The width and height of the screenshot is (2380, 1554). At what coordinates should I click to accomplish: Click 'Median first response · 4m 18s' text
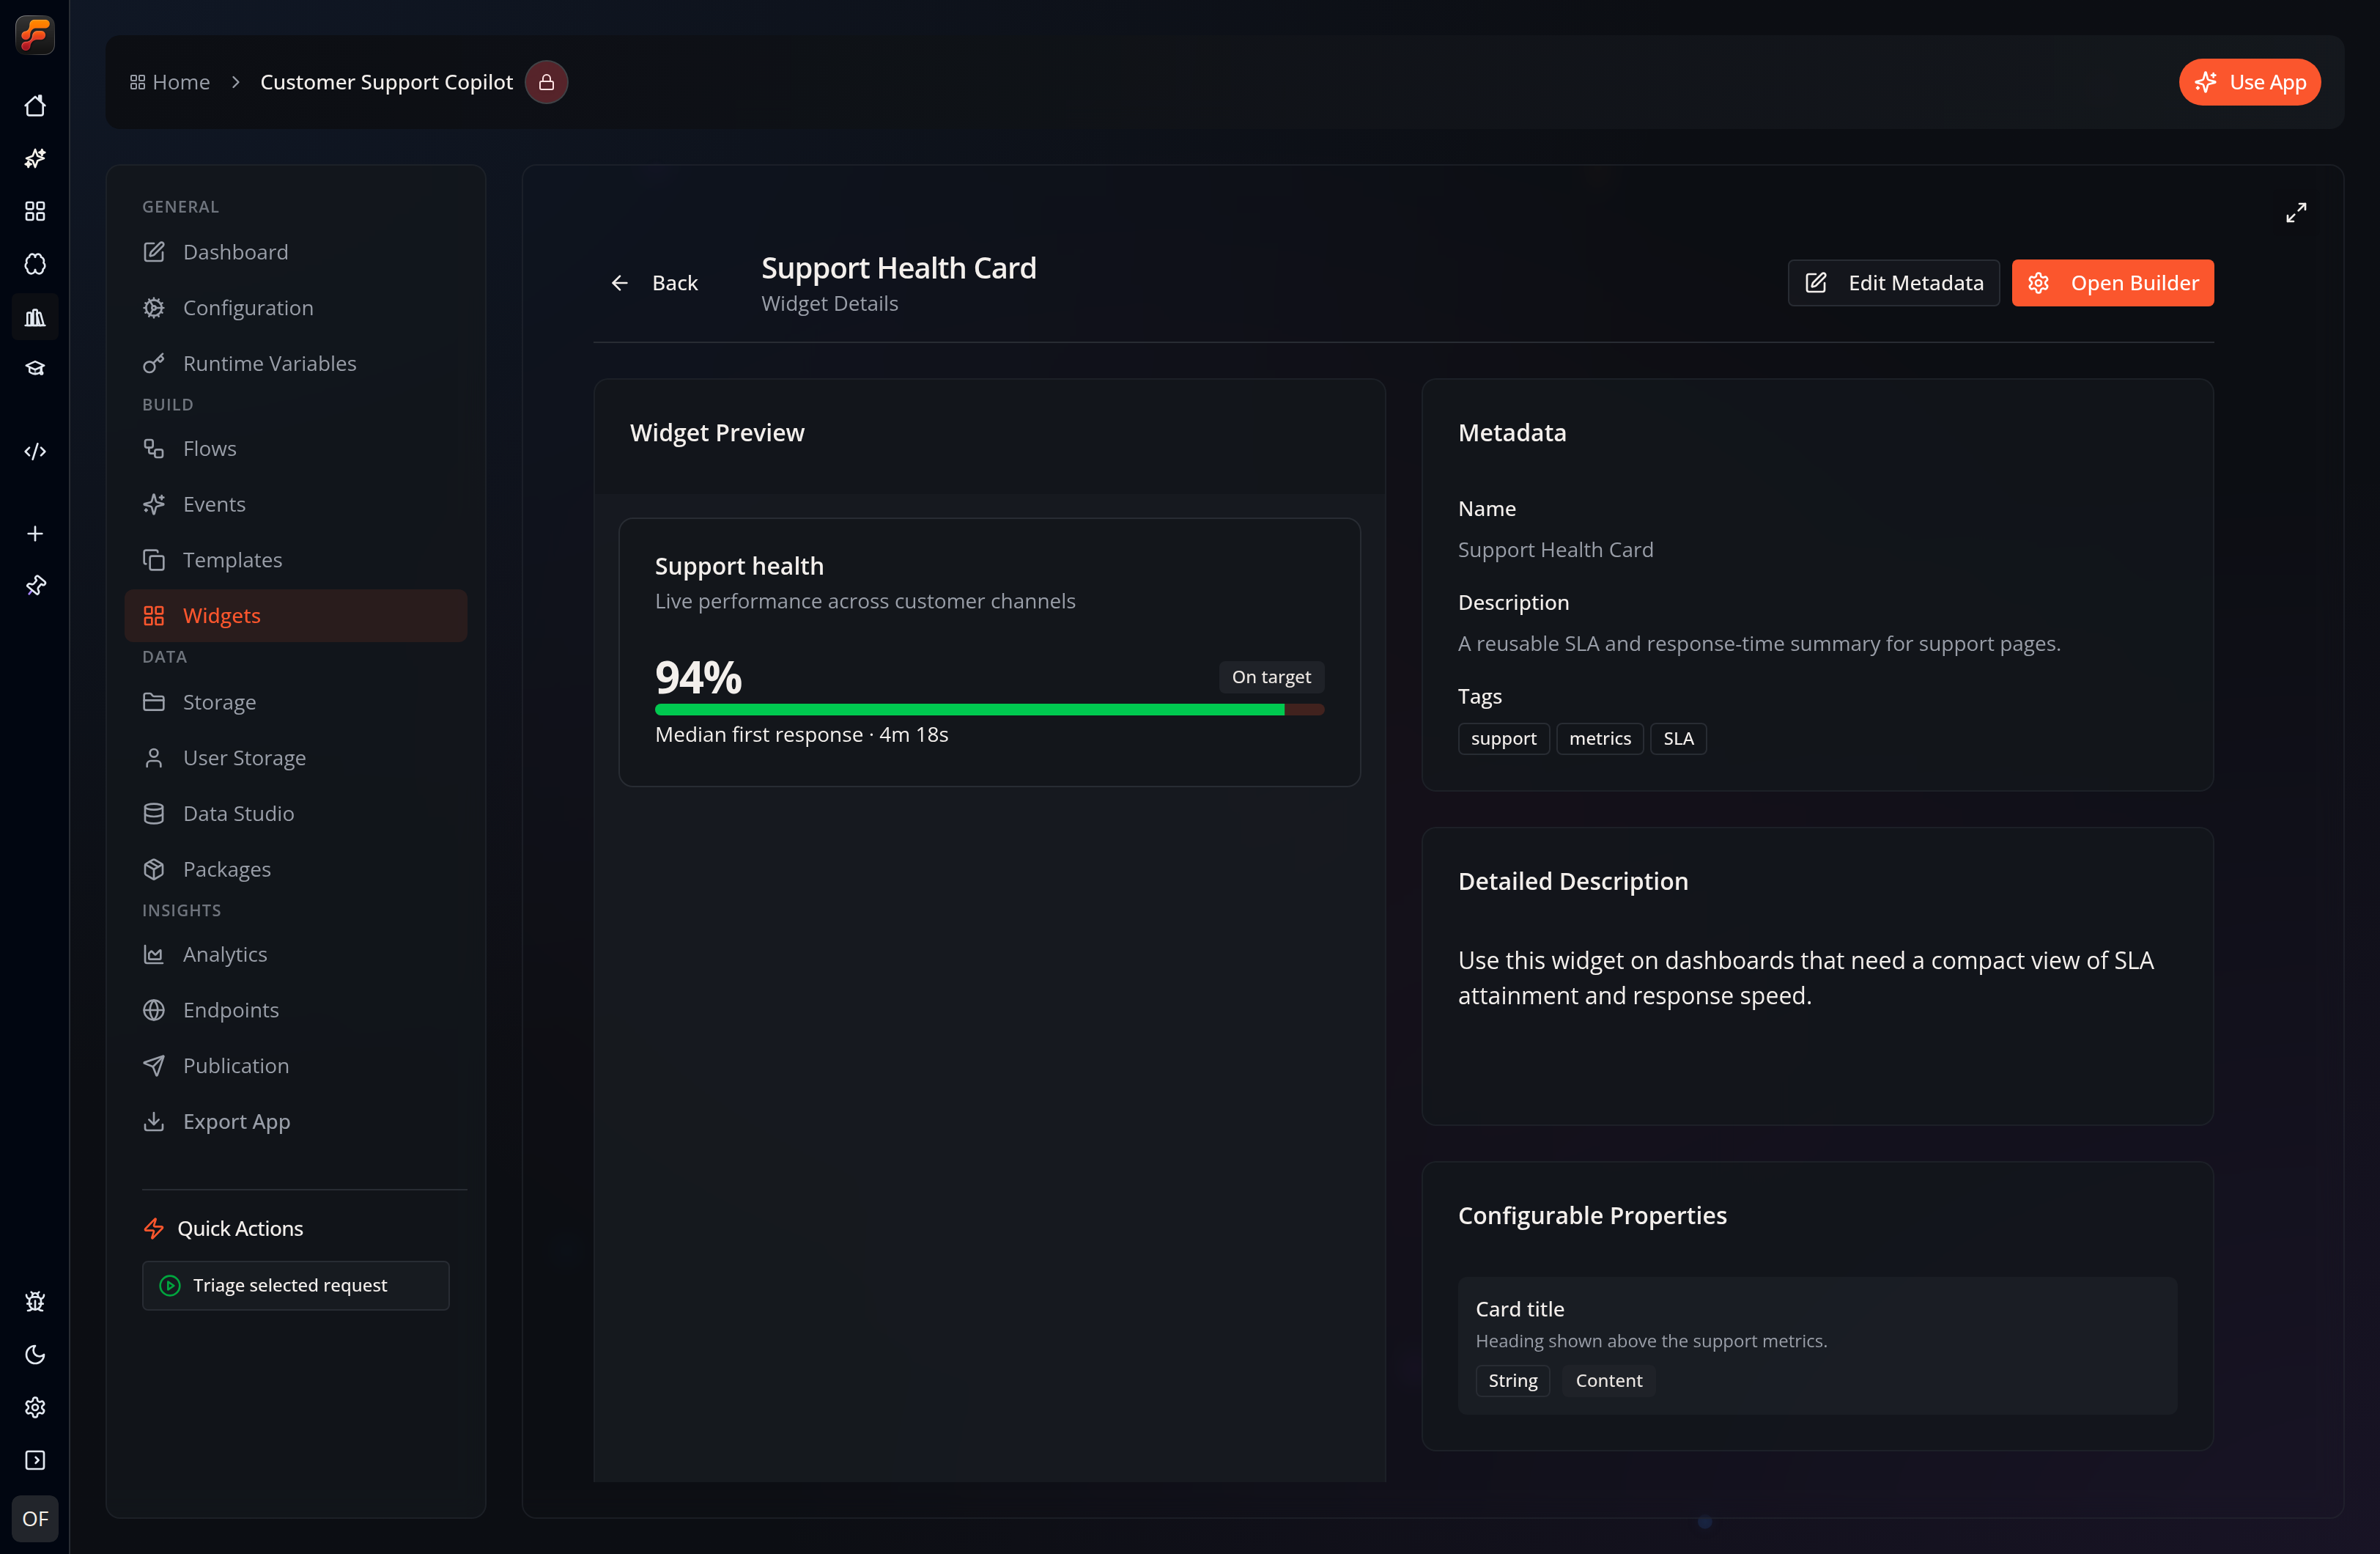click(801, 734)
